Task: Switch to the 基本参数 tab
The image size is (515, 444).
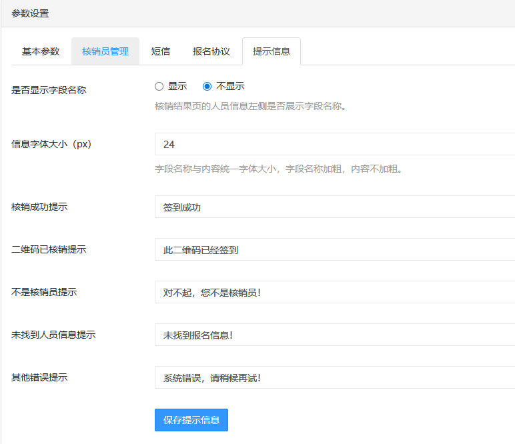Action: point(41,51)
